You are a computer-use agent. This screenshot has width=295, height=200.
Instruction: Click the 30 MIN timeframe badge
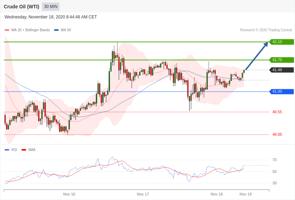51,7
